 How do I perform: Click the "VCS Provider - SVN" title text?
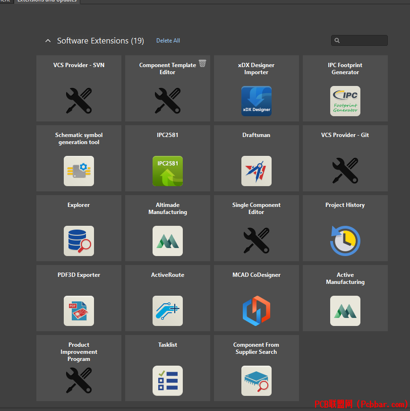point(79,65)
